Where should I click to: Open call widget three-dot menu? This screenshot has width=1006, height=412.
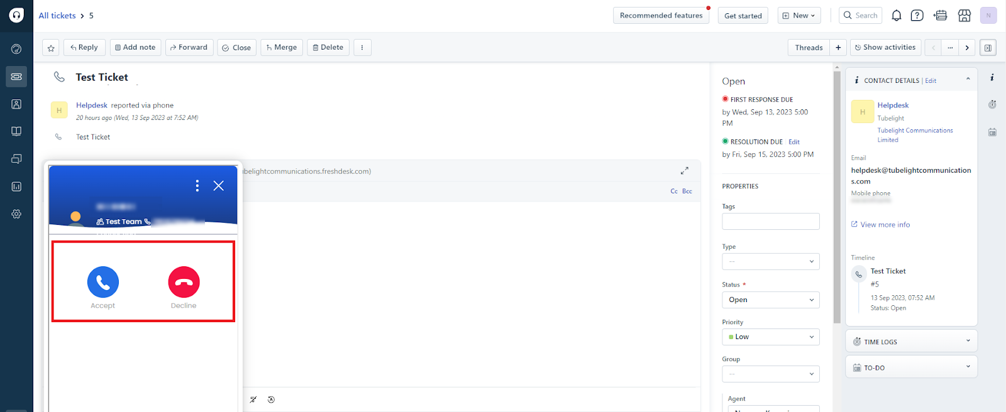[197, 185]
